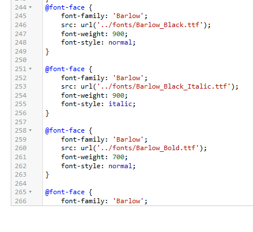Click 'Barlow' string on line 266
This screenshot has height=232, width=253.
[x=128, y=201]
